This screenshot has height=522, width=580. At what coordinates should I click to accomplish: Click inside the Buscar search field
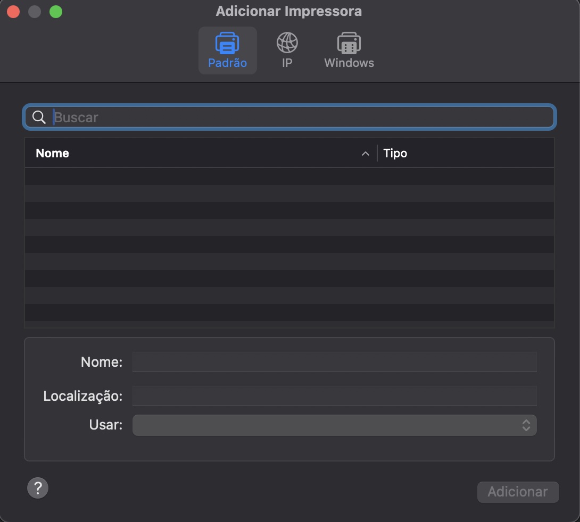289,117
